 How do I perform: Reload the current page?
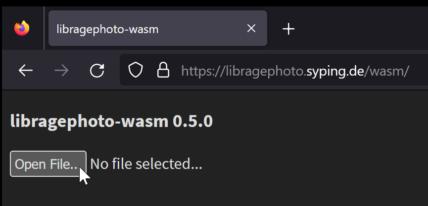pyautogui.click(x=97, y=71)
